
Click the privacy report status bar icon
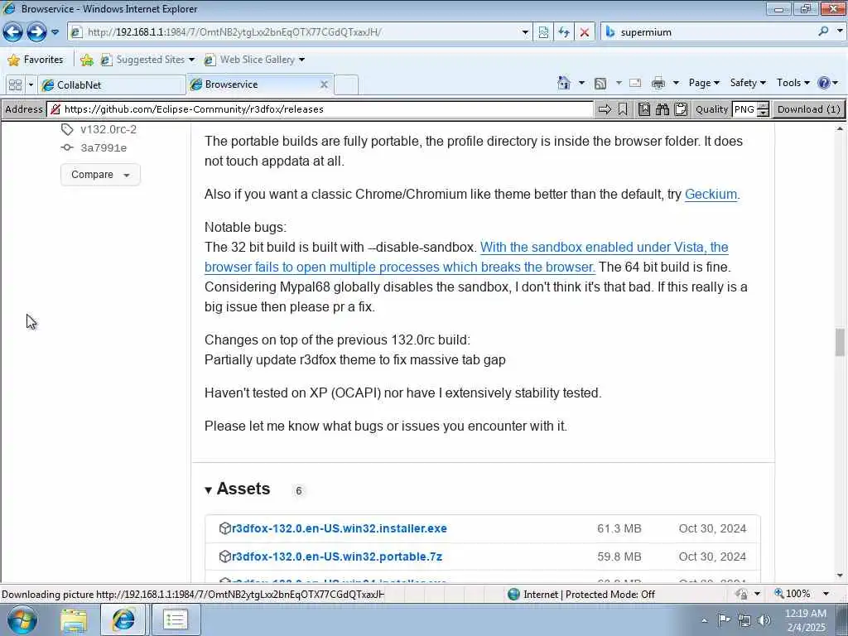[x=742, y=594]
